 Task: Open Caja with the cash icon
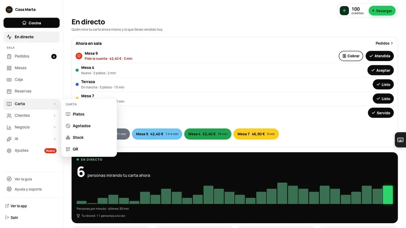pyautogui.click(x=9, y=80)
